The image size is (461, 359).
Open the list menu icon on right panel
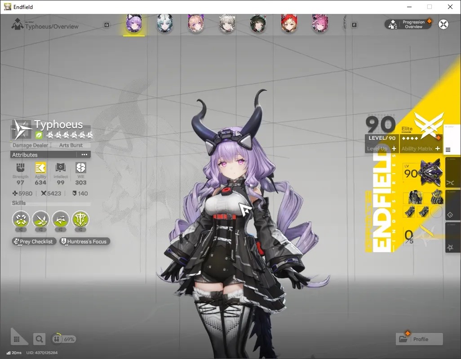[x=448, y=150]
